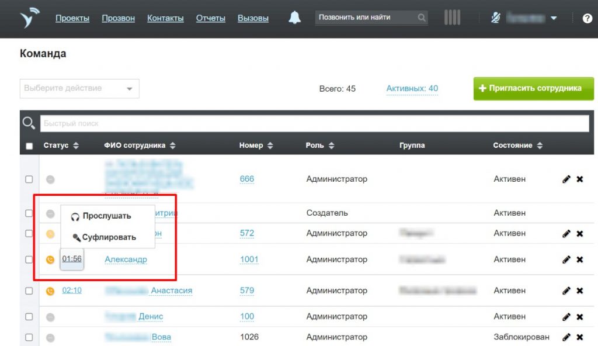This screenshot has width=598, height=346.
Task: Click the notification bell icon
Action: pyautogui.click(x=294, y=18)
